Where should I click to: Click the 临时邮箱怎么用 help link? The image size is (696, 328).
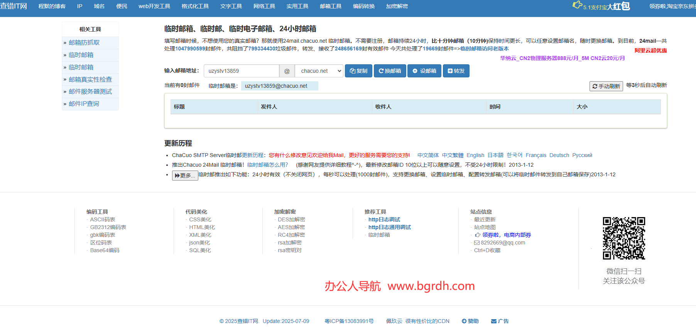coord(267,165)
